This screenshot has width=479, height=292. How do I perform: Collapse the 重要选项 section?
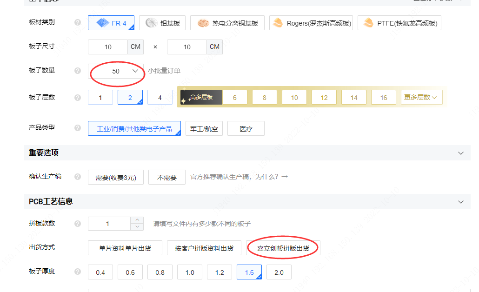461,153
